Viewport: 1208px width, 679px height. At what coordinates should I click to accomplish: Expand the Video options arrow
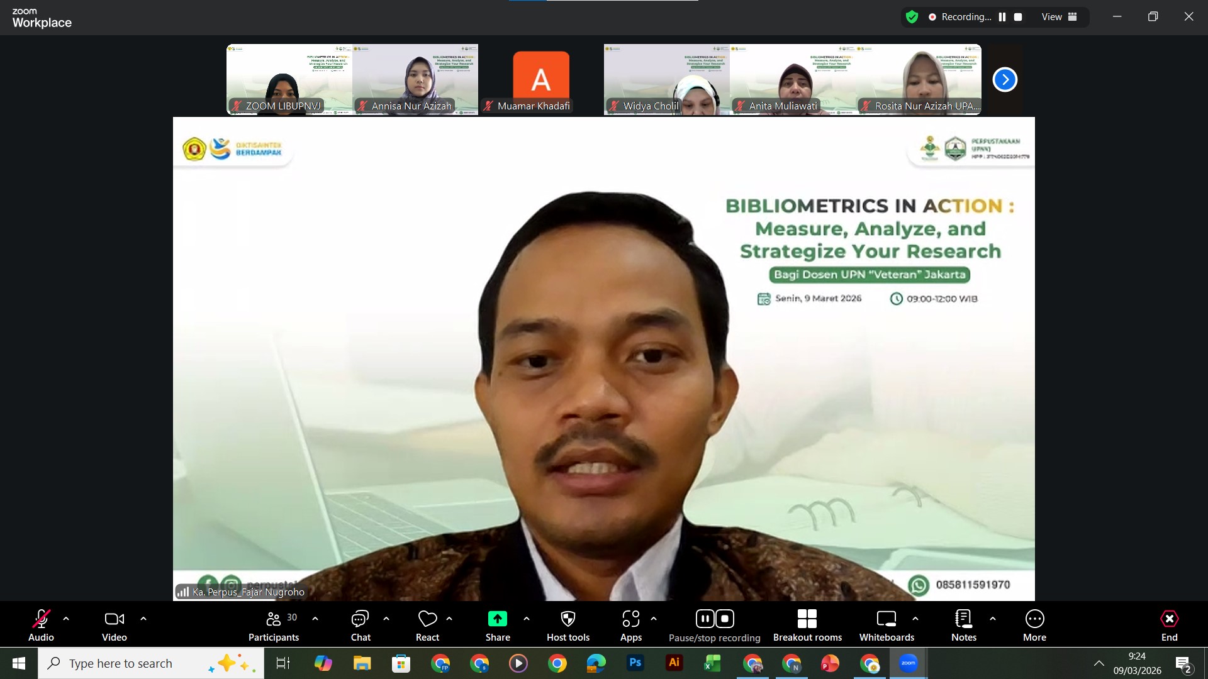coord(143,619)
